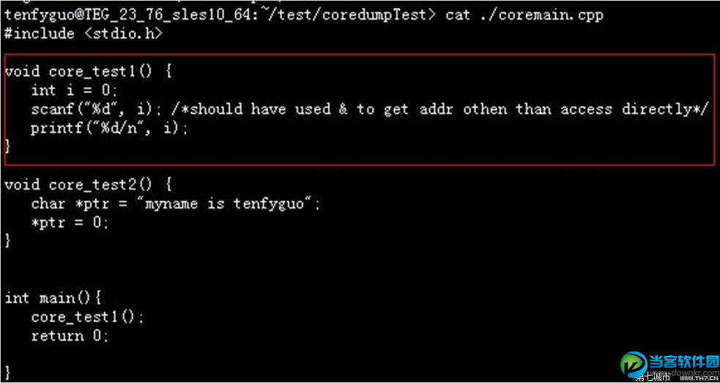Viewport: 720px width, 383px height.
Task: Click the printf("%d/n", i) line
Action: click(110, 129)
